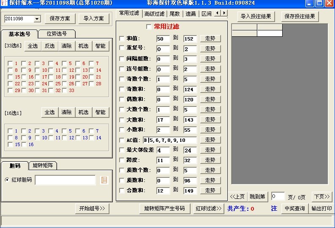Click the list icon beside 红球胆码 field

coord(104,180)
